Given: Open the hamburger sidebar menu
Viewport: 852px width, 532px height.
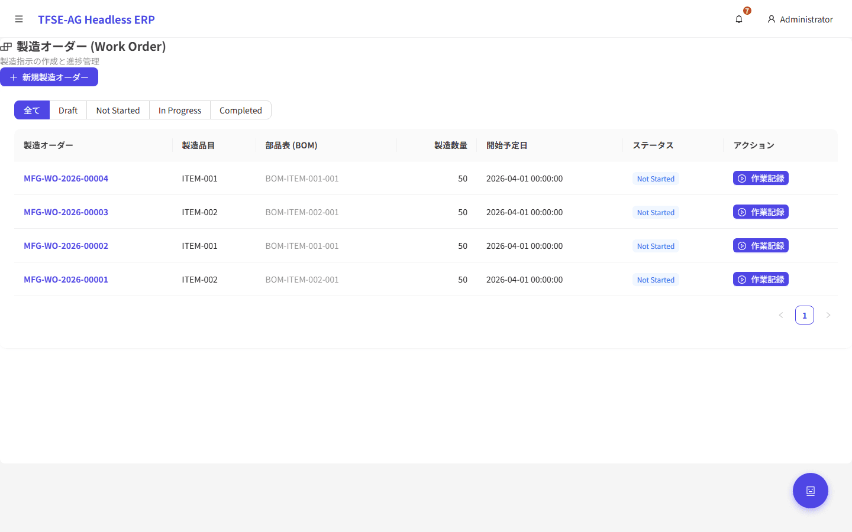Looking at the screenshot, I should tap(19, 20).
